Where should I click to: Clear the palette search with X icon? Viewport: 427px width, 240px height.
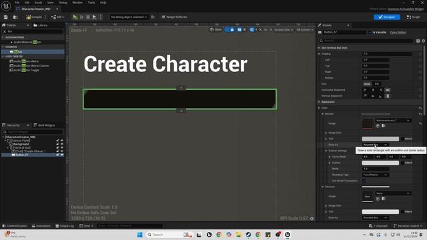5,31
